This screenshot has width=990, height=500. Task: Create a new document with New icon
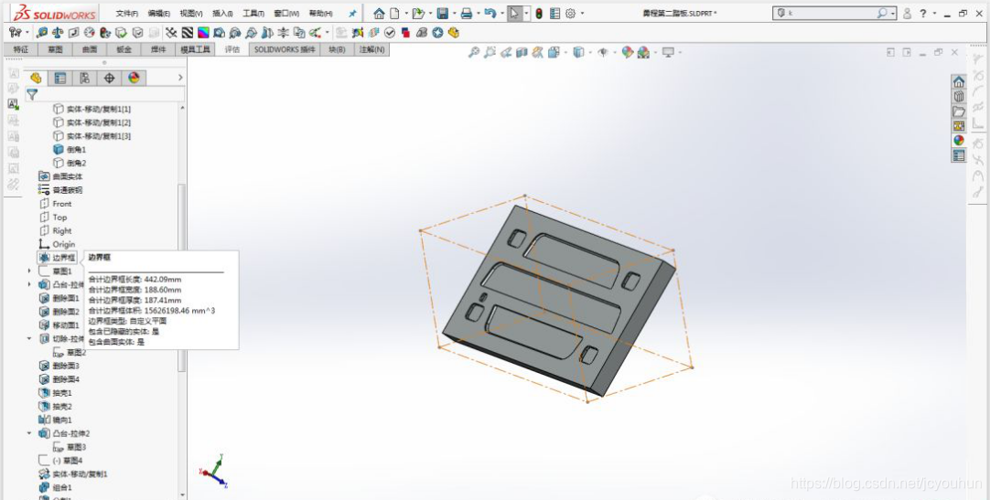click(x=394, y=13)
